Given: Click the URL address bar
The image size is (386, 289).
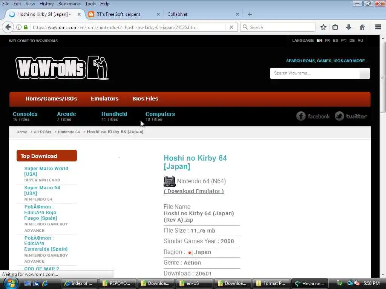Looking at the screenshot, I should click(128, 27).
